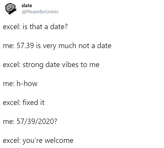Open slate's rock profile avatar
This screenshot has height=148, width=164.
pyautogui.click(x=10, y=9)
